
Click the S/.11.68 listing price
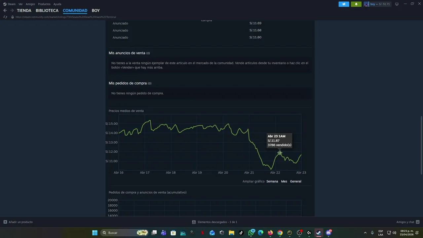tap(255, 30)
